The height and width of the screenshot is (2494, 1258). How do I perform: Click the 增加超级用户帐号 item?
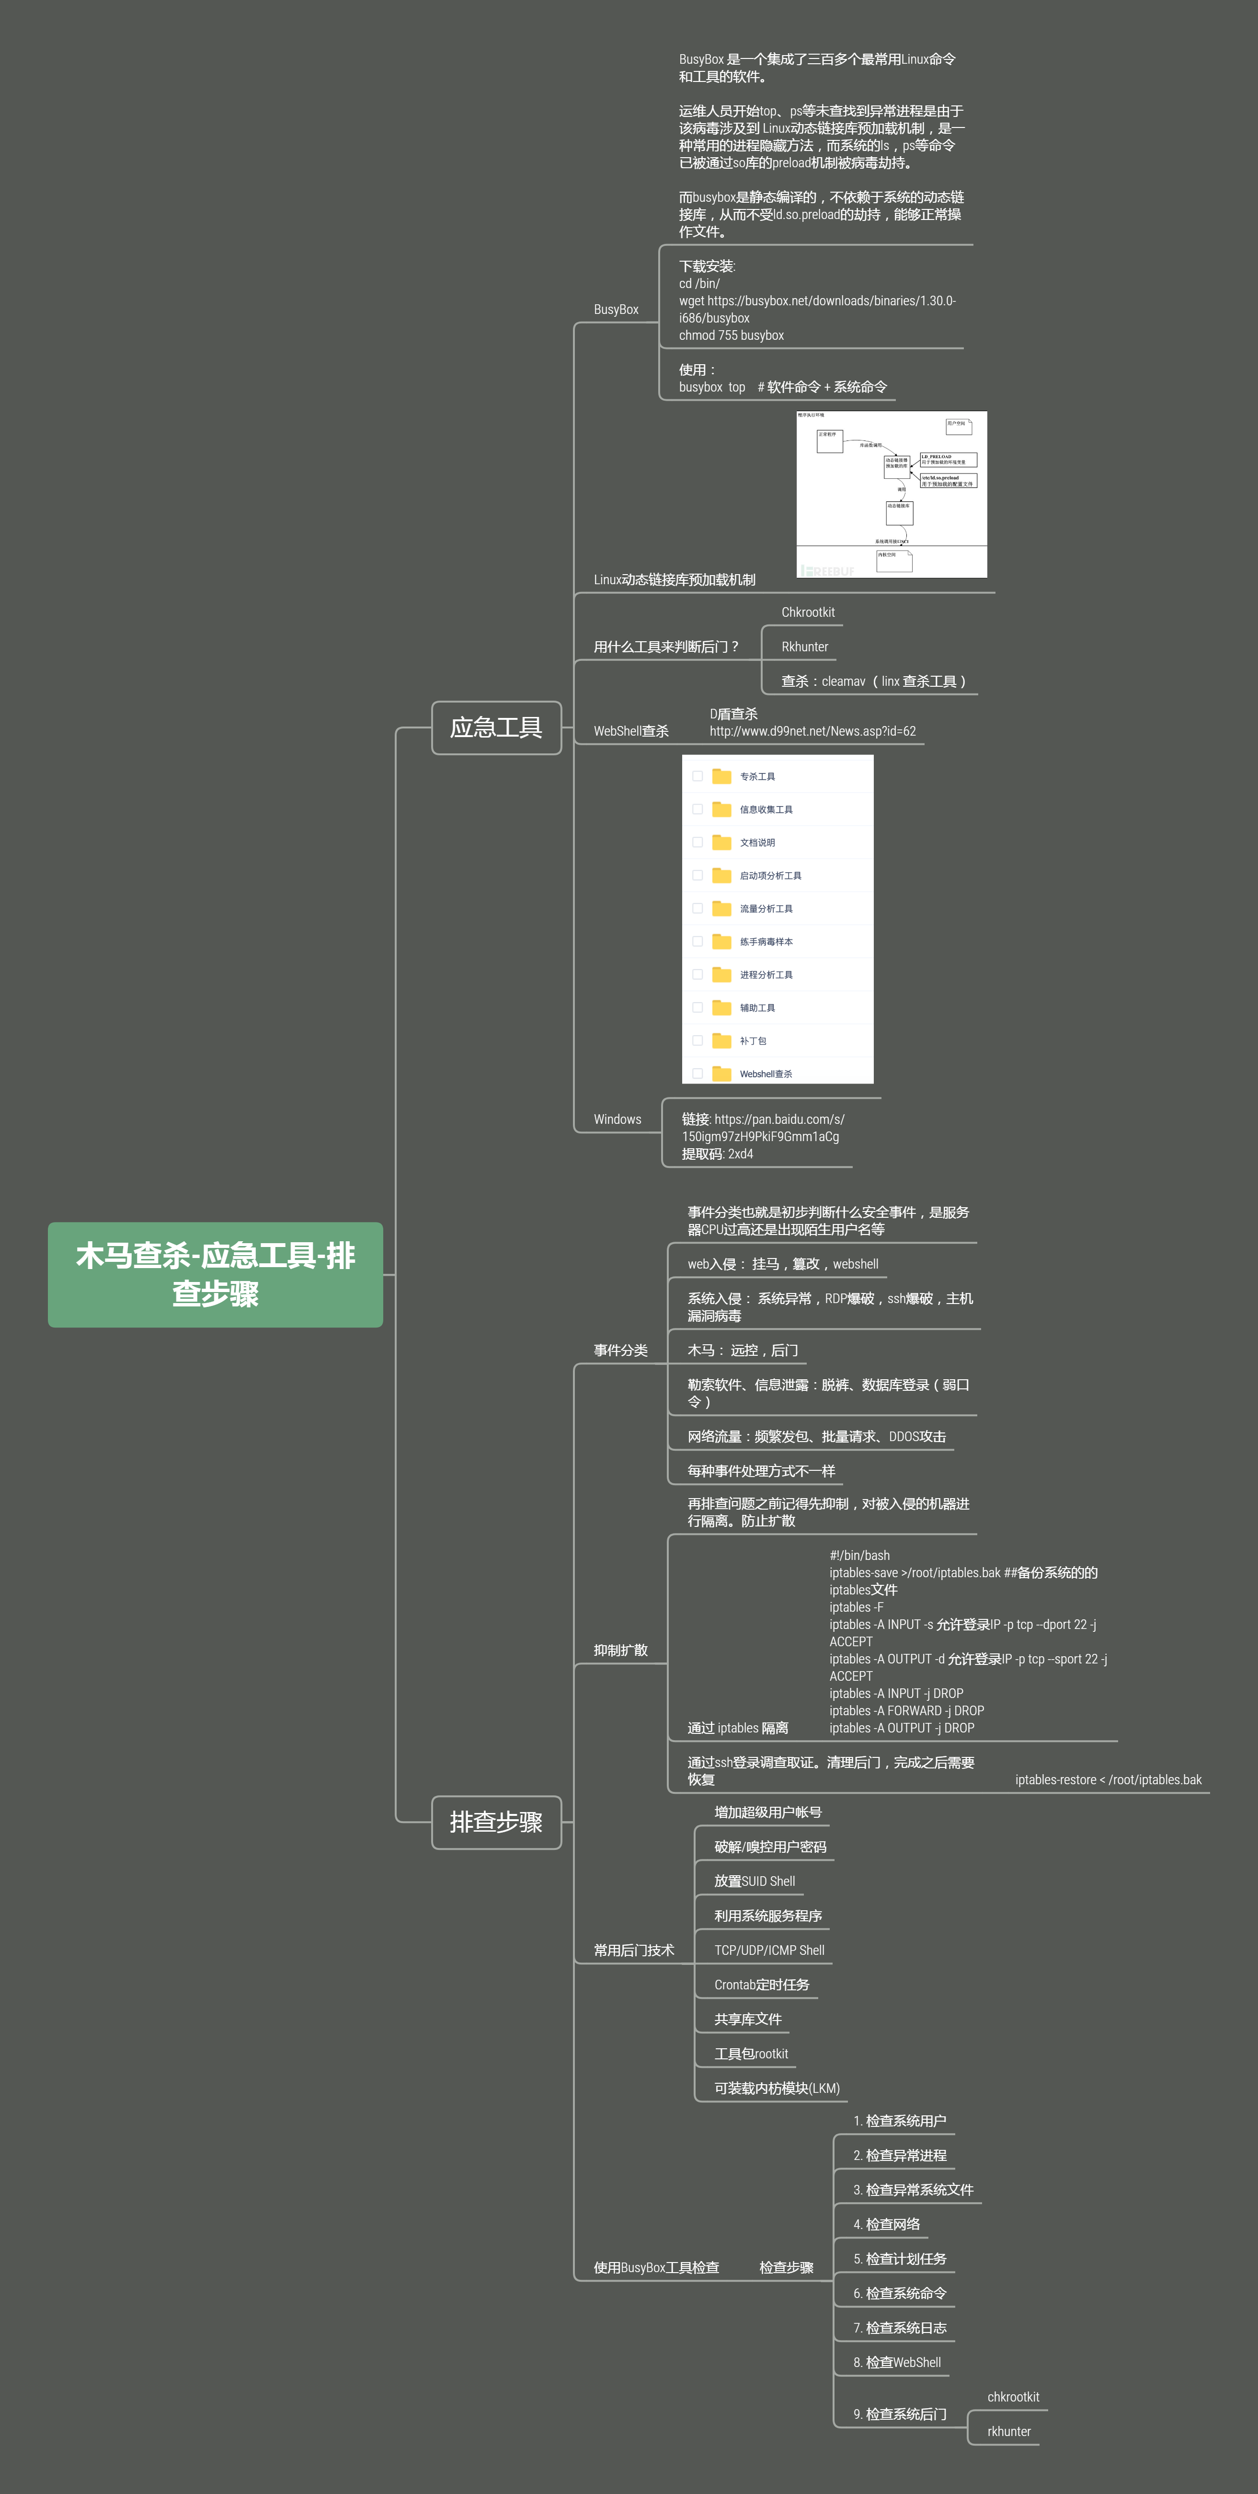click(x=767, y=1813)
